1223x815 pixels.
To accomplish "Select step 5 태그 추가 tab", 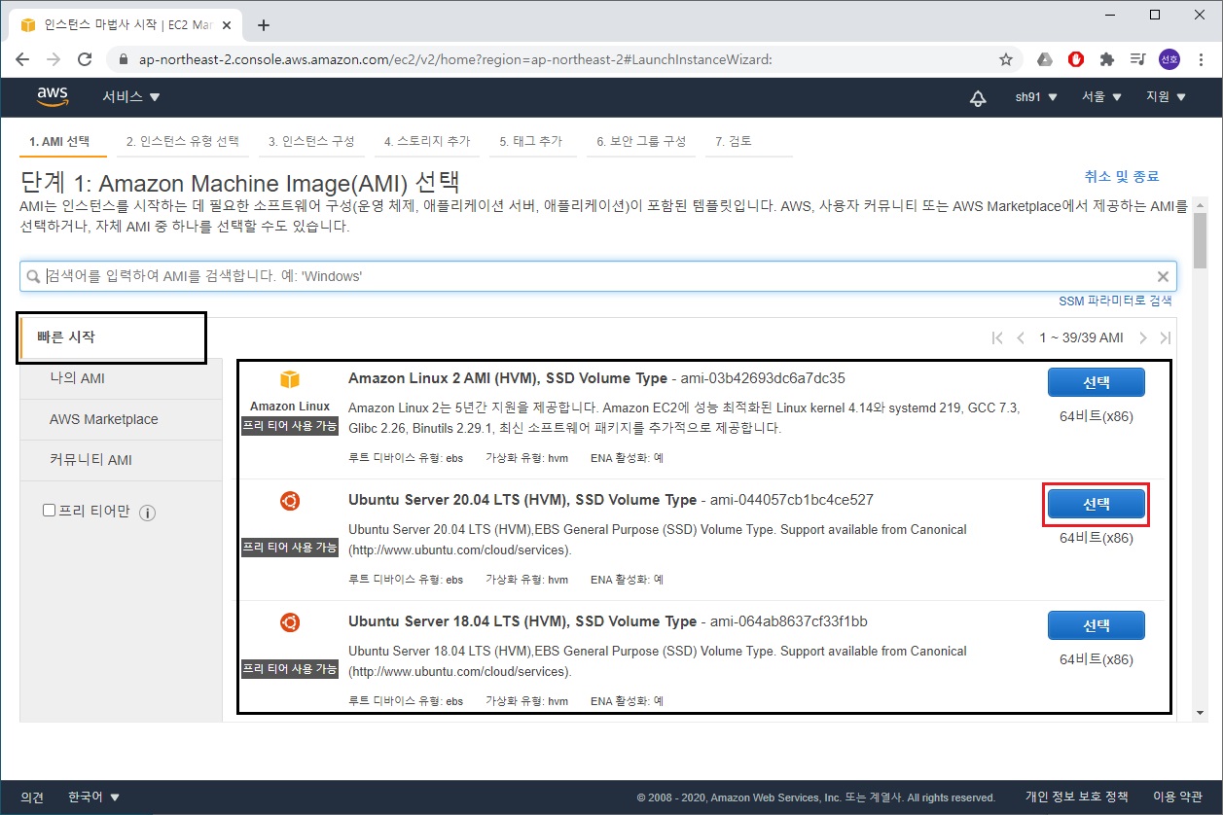I will (x=531, y=142).
